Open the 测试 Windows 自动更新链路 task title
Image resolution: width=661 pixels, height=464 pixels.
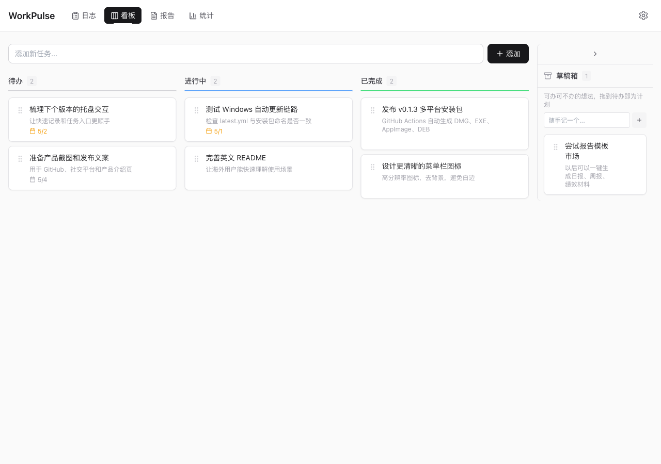point(251,109)
